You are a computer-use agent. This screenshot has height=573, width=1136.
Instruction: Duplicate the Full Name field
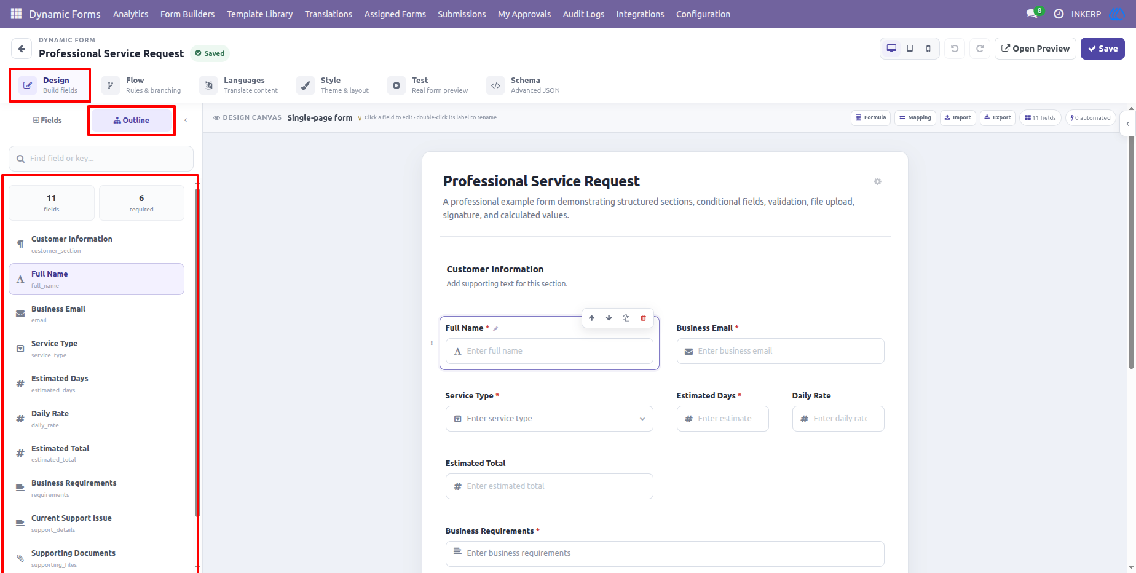pyautogui.click(x=626, y=318)
